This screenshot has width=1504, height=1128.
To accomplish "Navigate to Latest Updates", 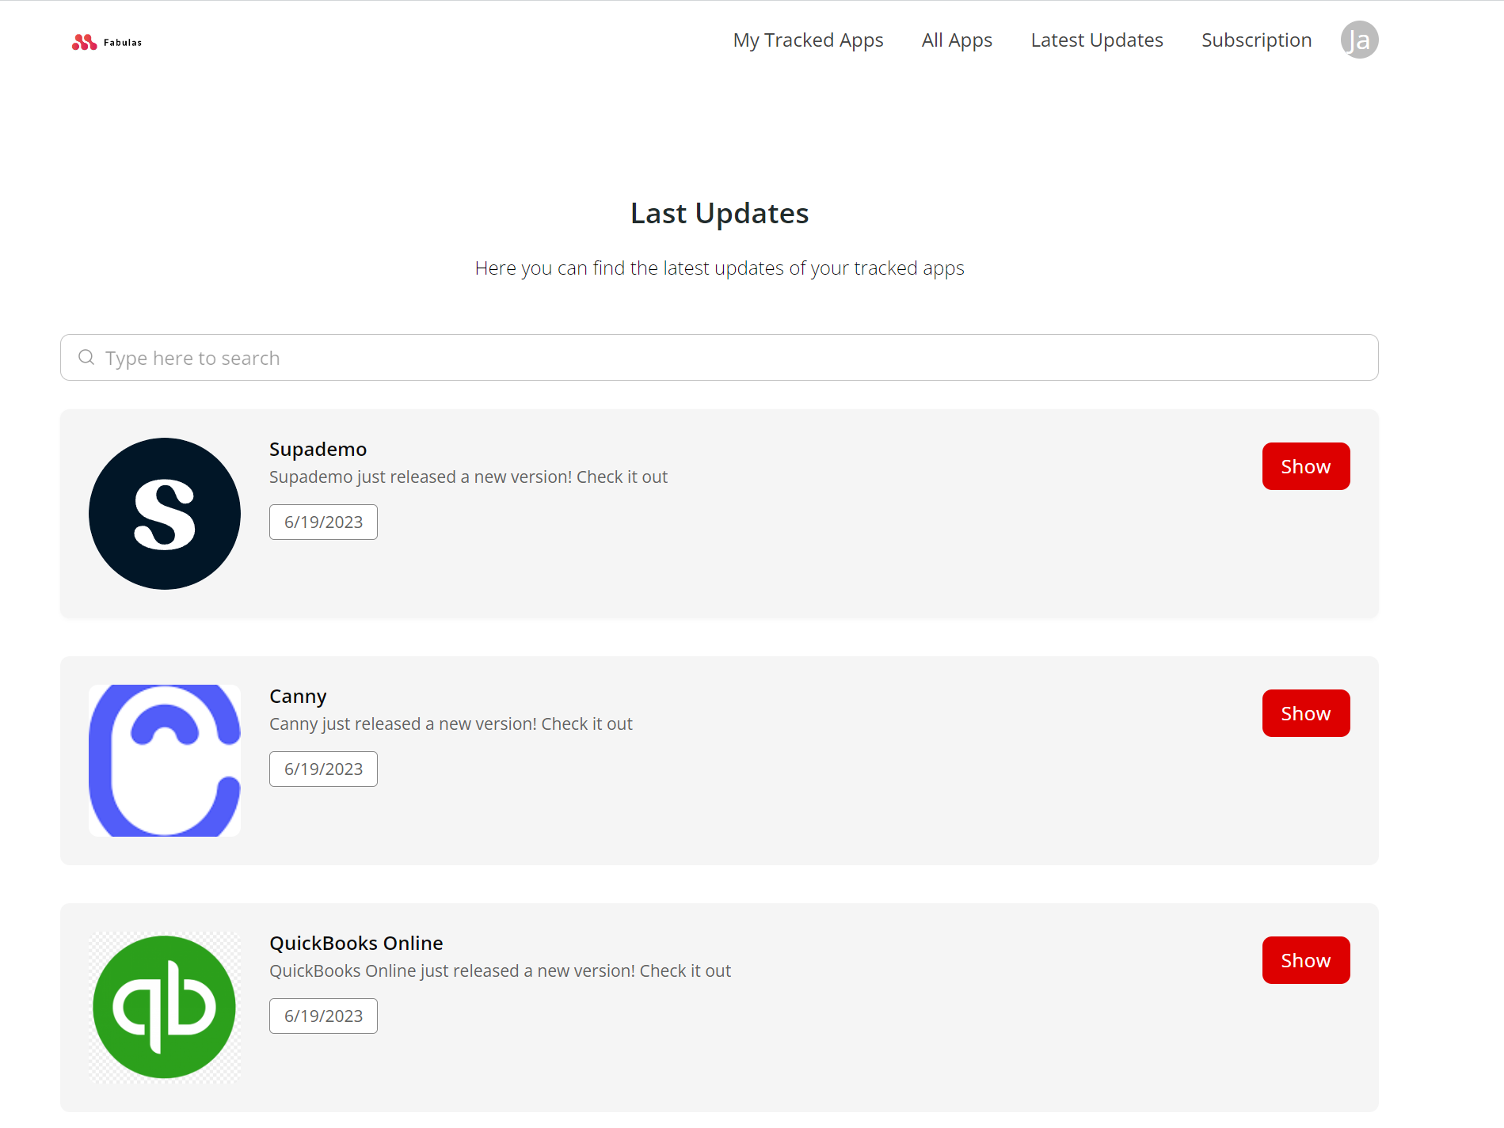I will click(1097, 40).
